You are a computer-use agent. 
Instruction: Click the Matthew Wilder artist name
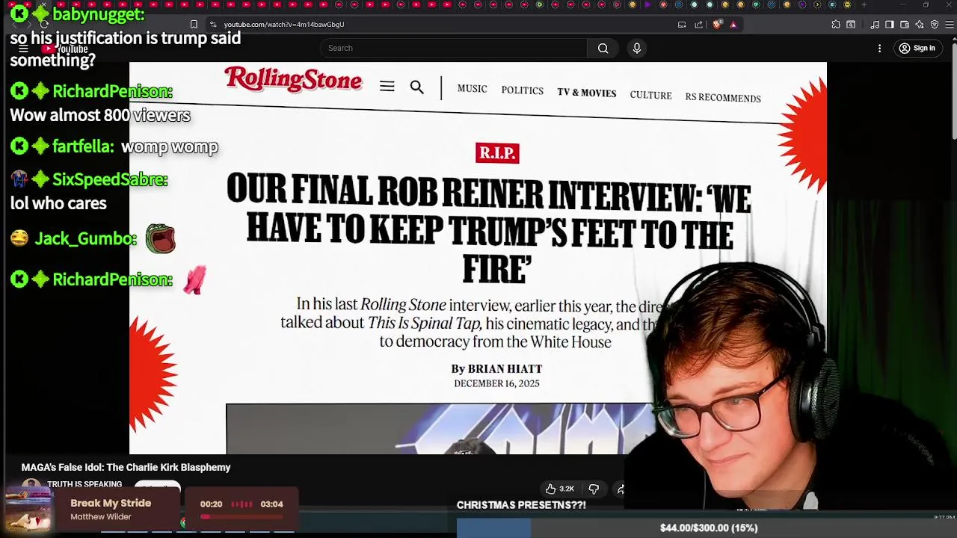tap(101, 516)
